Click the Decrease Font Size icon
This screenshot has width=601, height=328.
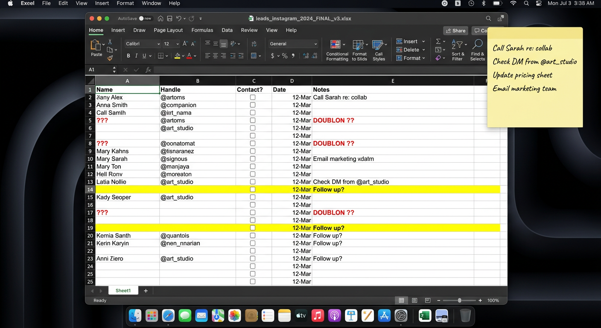click(193, 44)
